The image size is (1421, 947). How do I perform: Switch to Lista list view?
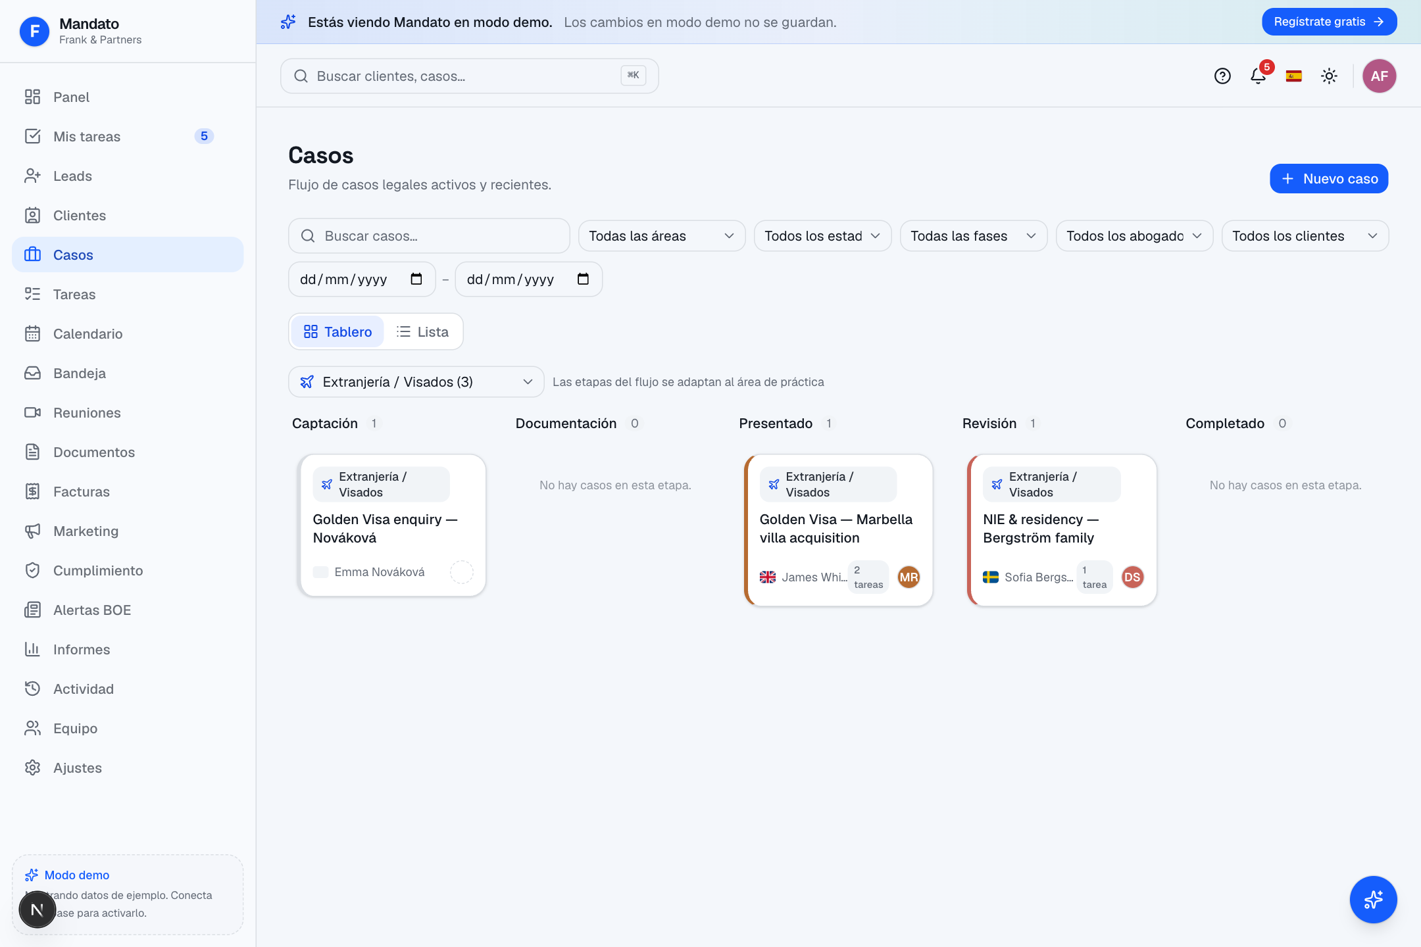click(423, 331)
